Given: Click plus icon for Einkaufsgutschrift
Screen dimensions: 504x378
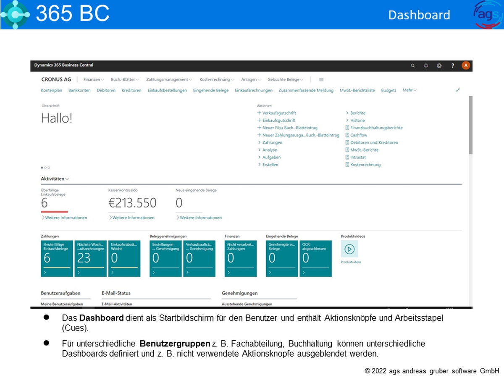Looking at the screenshot, I should [259, 121].
